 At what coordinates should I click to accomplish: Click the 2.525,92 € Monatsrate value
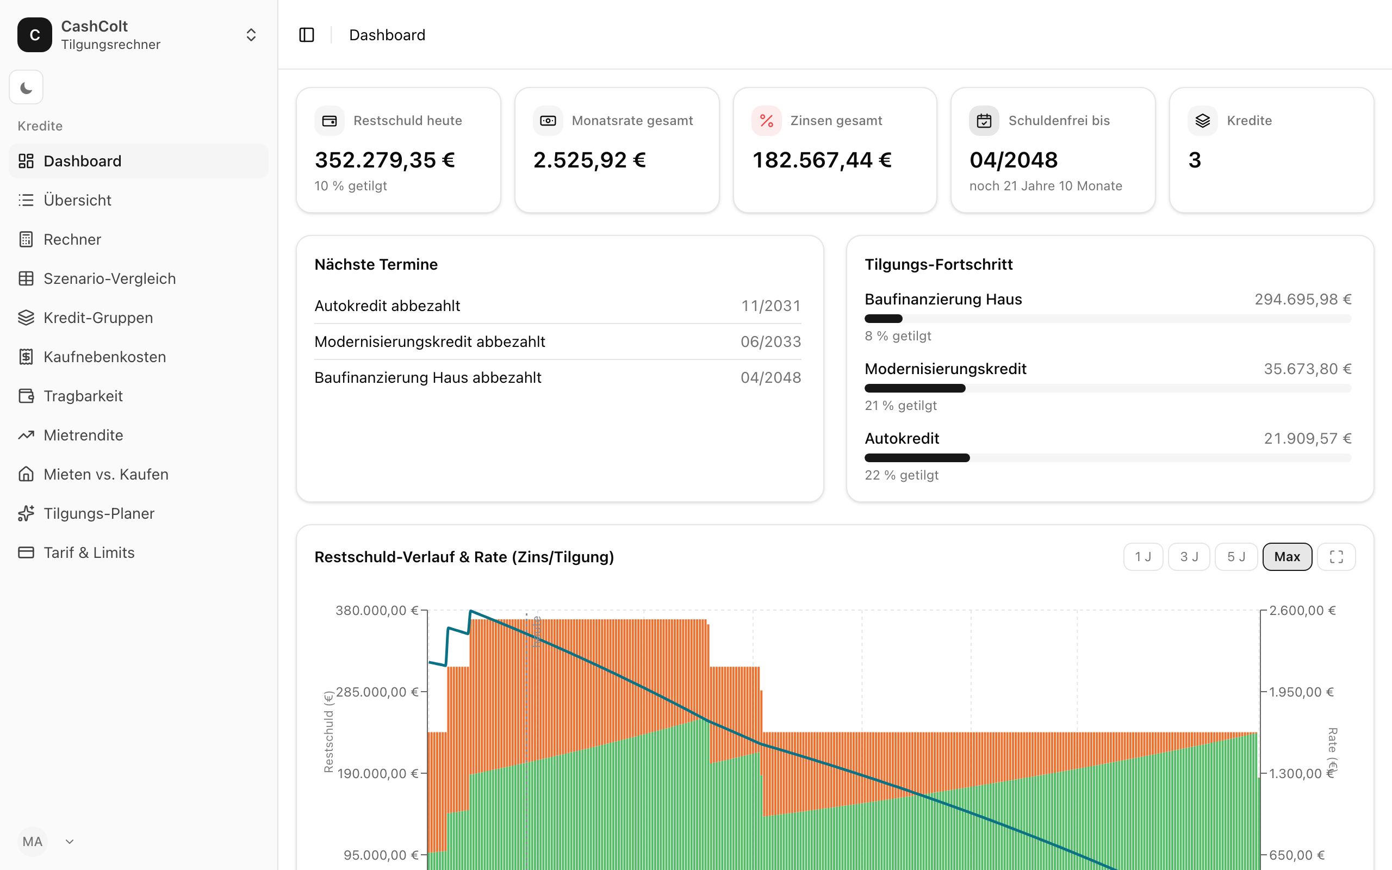(589, 160)
